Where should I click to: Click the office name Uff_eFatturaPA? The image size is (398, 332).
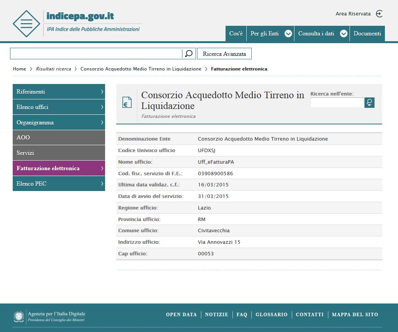point(216,162)
